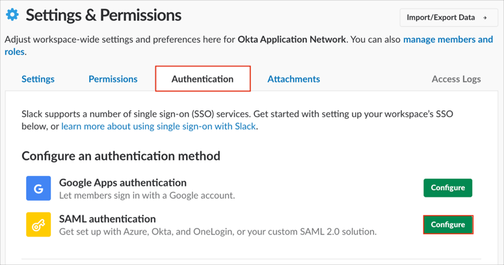Select the Authentication tab

pos(202,79)
